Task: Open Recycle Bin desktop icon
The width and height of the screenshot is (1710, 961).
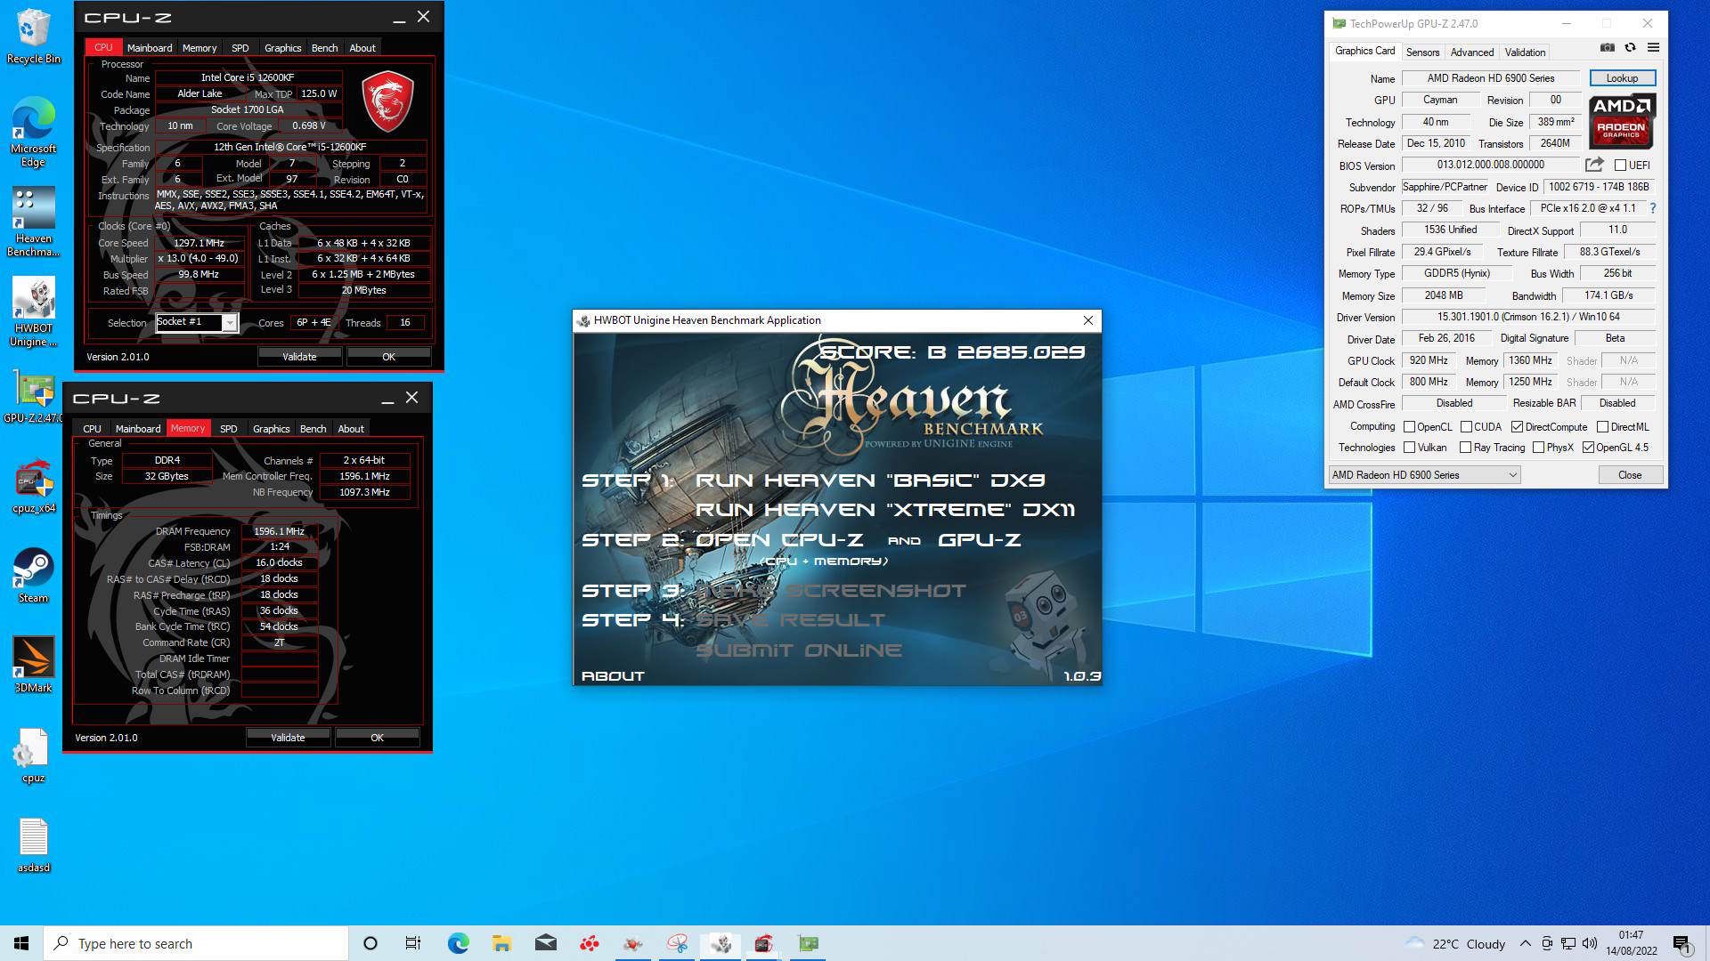Action: click(33, 36)
